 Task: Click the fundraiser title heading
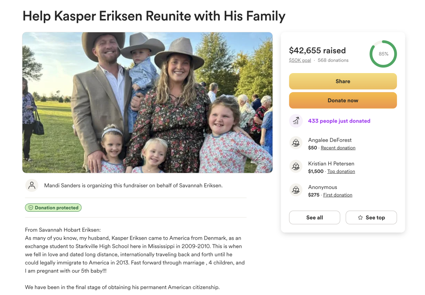(154, 16)
